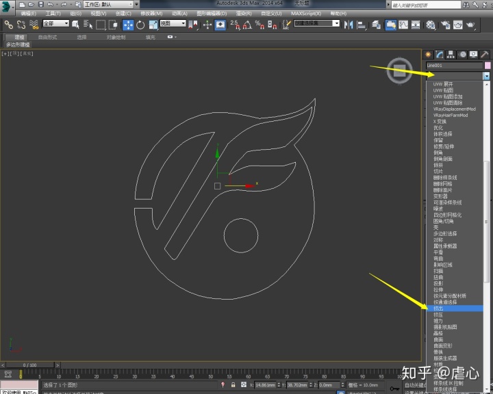Click the Undo arrow icon
This screenshot has width=493, height=394.
click(51, 4)
